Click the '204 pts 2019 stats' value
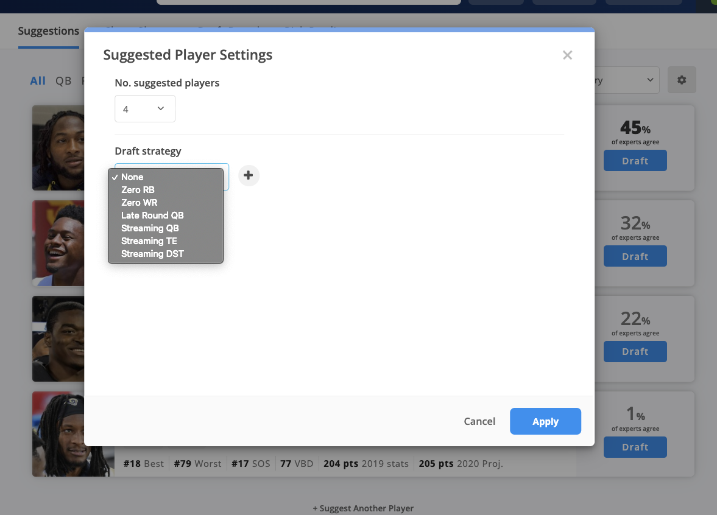The image size is (717, 515). coord(366,464)
